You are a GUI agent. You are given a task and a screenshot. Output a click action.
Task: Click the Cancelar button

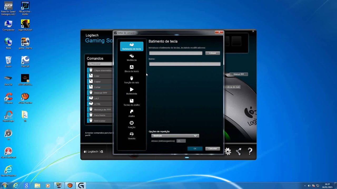[212, 149]
